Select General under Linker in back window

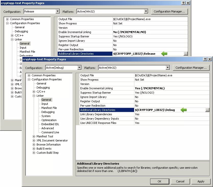25,44
